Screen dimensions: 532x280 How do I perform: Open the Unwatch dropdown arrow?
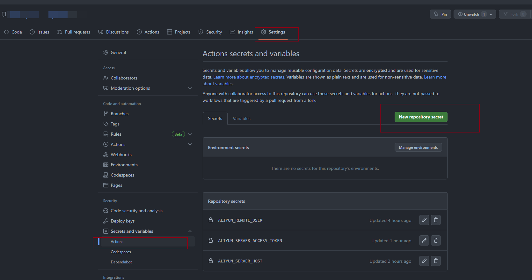(x=491, y=14)
